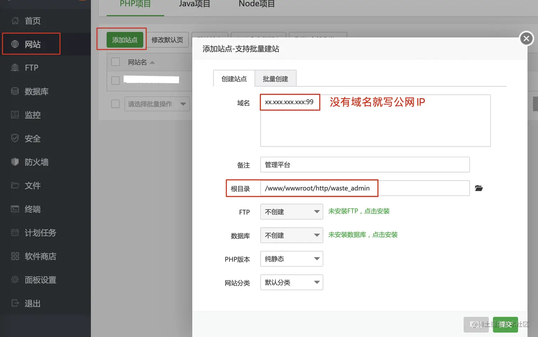Image resolution: width=538 pixels, height=337 pixels.
Task: Switch to the PHP项目 tab
Action: [x=135, y=4]
